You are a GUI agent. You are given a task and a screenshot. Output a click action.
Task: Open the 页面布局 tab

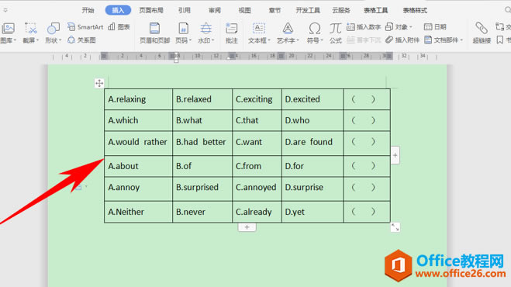coord(151,10)
